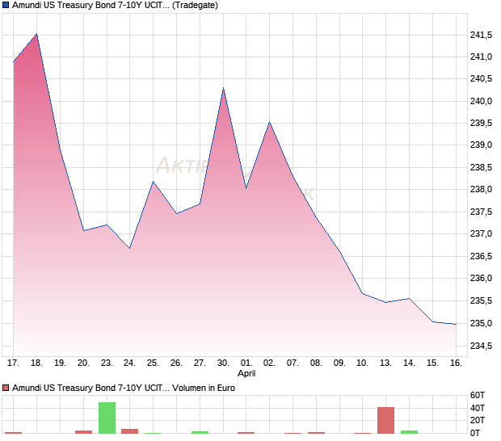The height and width of the screenshot is (441, 501).
Task: Click the price peak on April 2nd
Action: click(270, 123)
